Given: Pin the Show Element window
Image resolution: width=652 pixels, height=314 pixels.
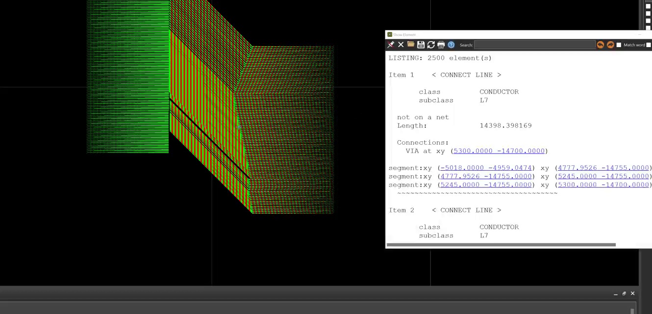Looking at the screenshot, I should pyautogui.click(x=391, y=45).
